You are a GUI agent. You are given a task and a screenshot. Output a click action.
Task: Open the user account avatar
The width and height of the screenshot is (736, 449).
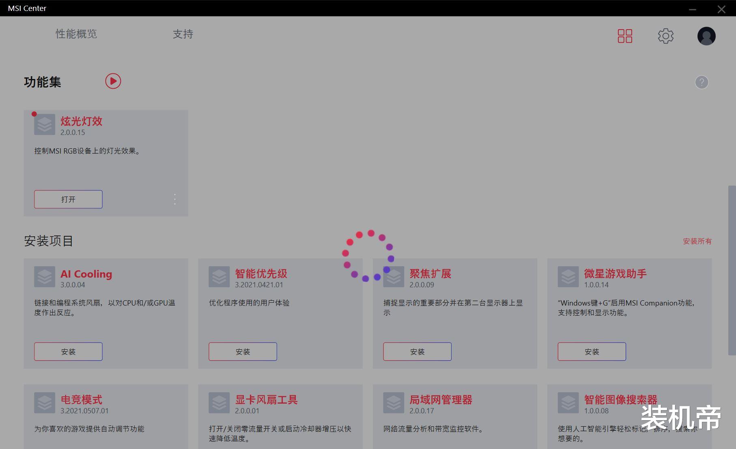(706, 36)
